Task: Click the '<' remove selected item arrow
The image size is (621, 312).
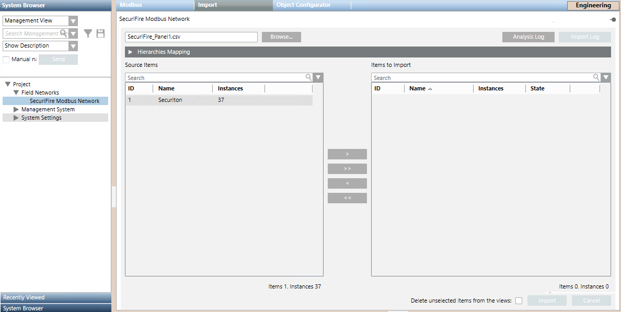Action: [347, 183]
